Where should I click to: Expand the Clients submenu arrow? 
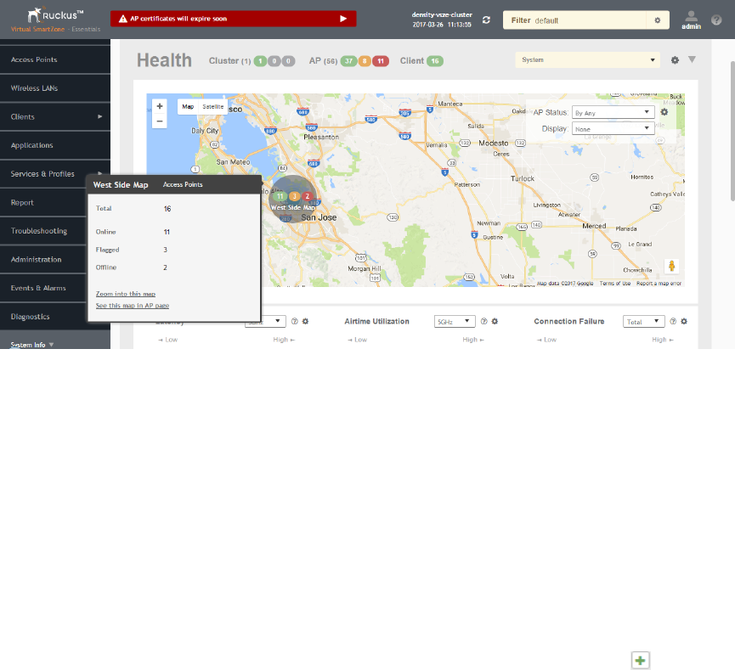click(99, 116)
